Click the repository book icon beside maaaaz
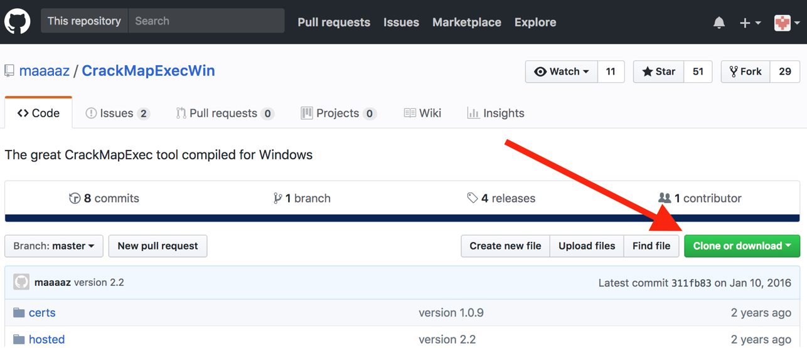 click(9, 71)
